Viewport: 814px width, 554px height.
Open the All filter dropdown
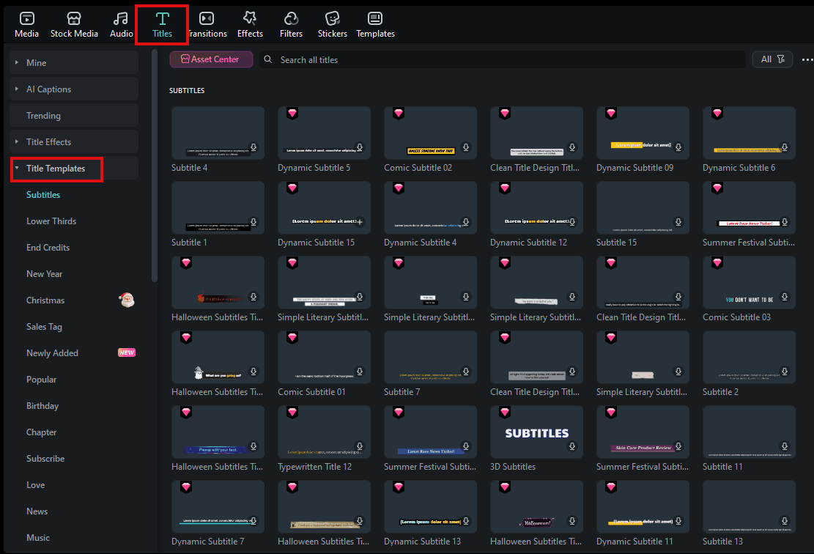pyautogui.click(x=772, y=59)
